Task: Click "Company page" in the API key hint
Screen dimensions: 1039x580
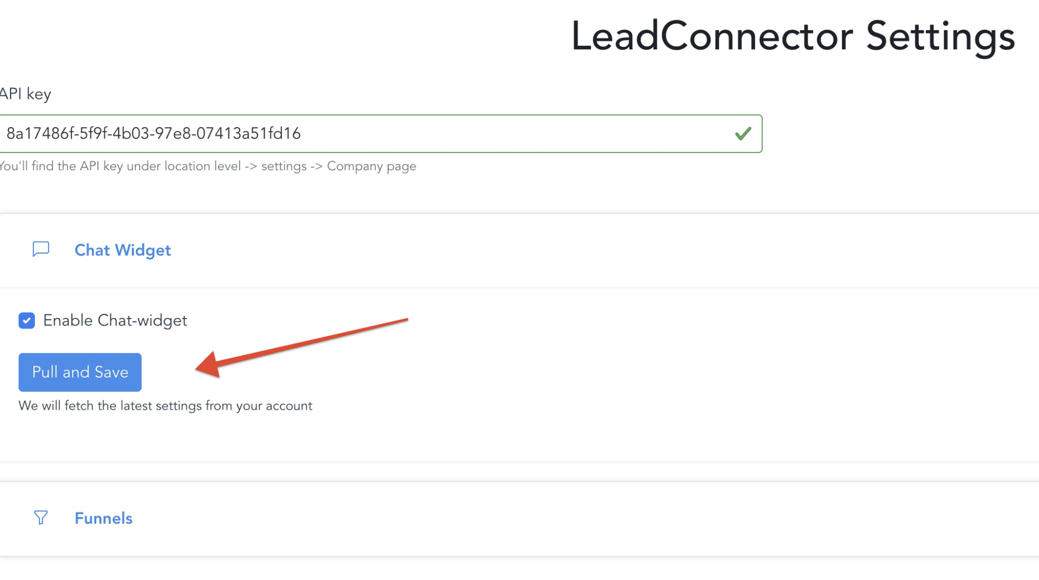Action: (372, 166)
